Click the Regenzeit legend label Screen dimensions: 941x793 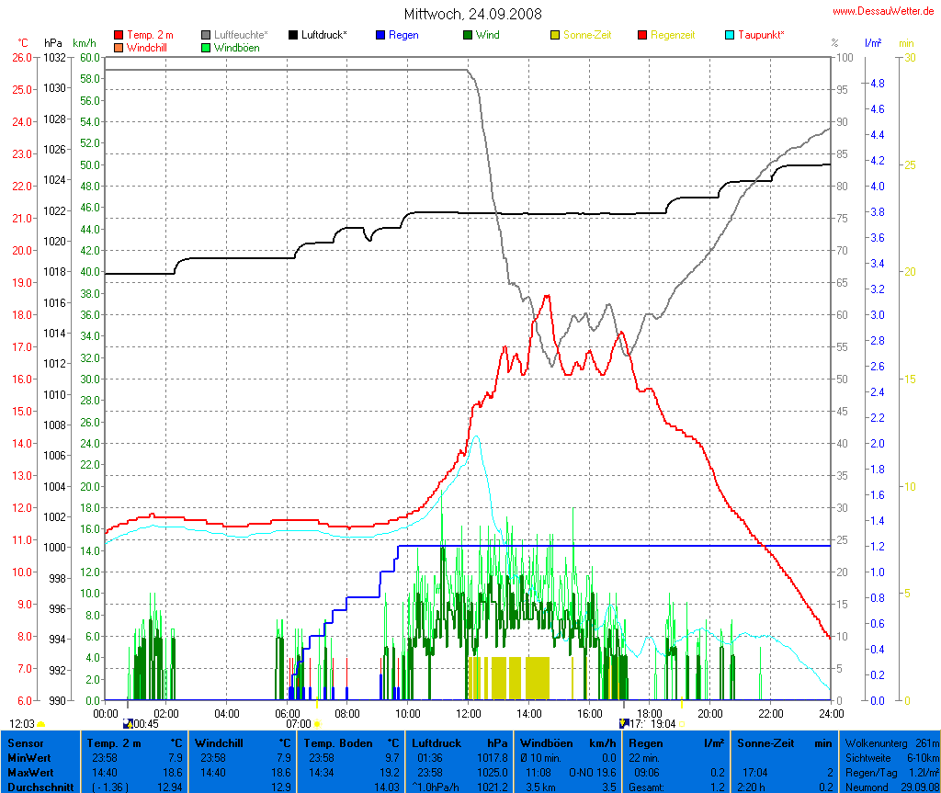(x=673, y=35)
